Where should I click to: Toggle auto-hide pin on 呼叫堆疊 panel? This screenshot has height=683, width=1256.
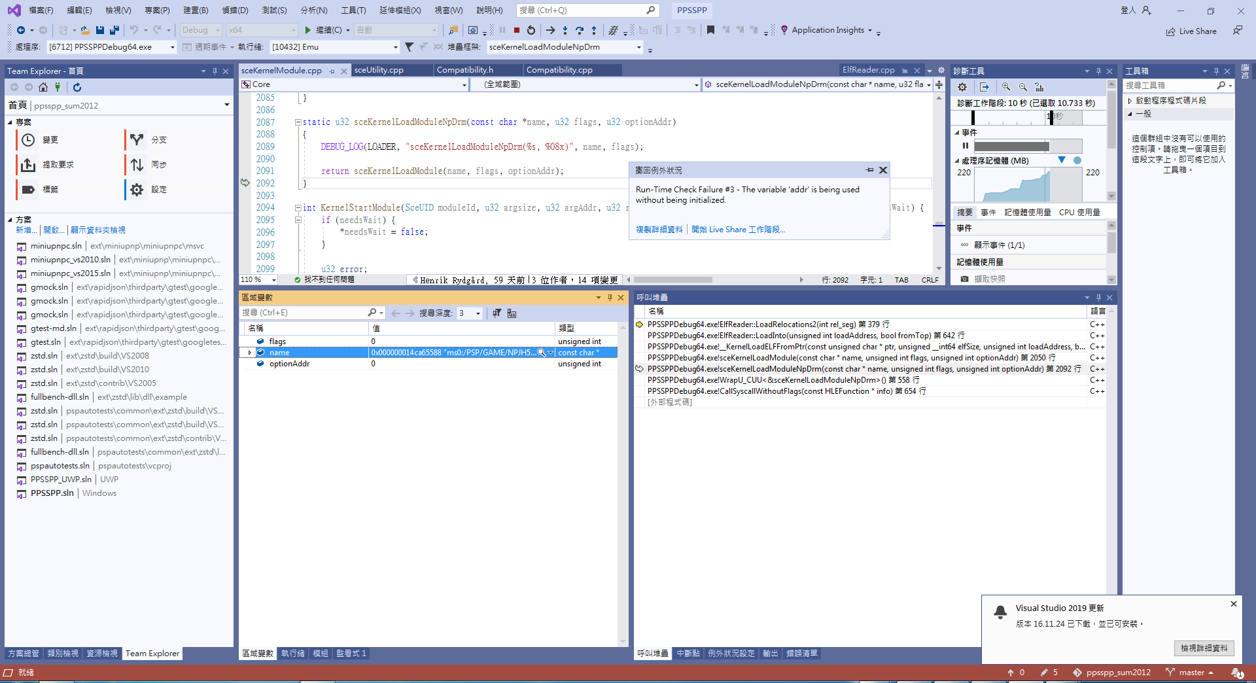(x=1098, y=298)
